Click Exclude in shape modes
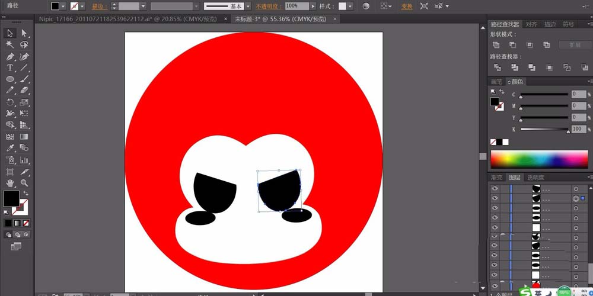593x296 pixels. [x=547, y=45]
